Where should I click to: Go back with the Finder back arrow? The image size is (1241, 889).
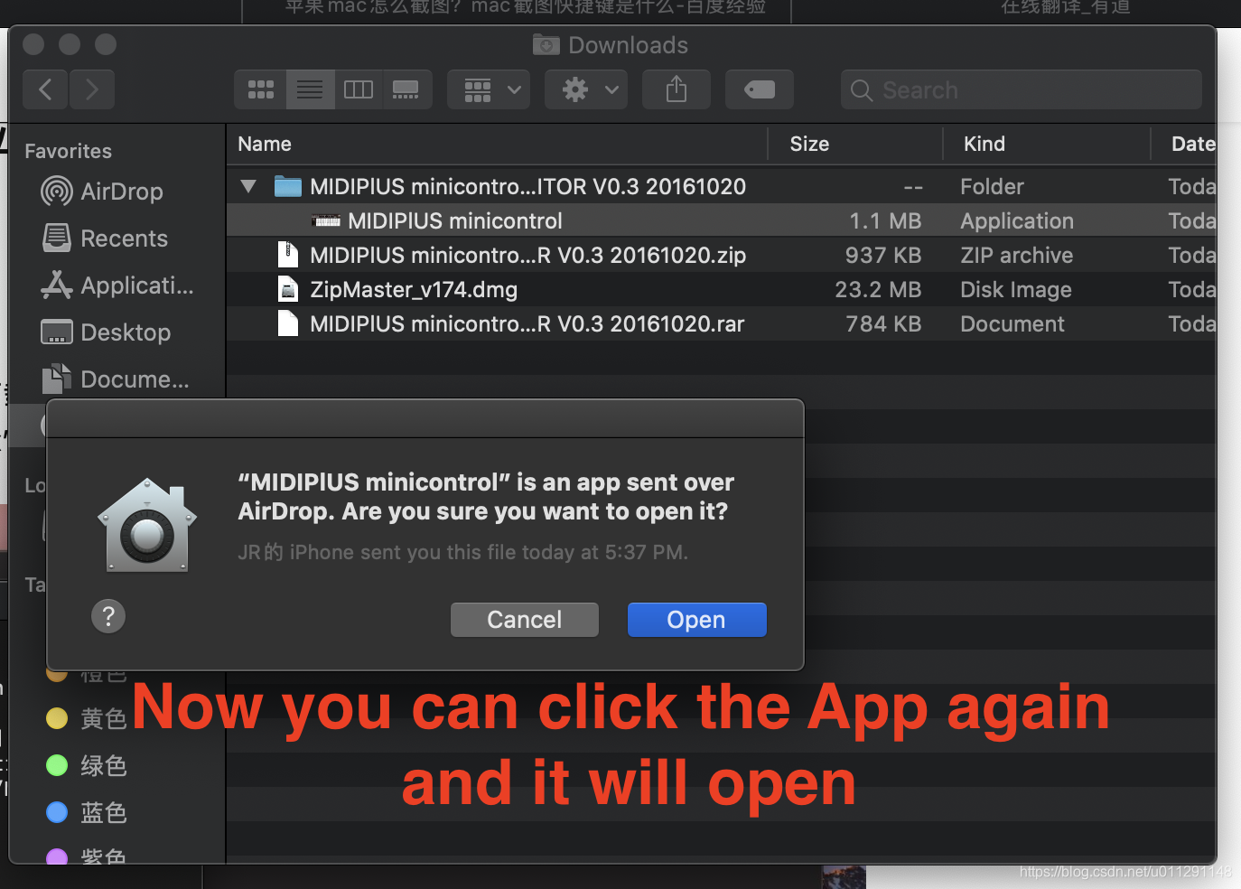[x=45, y=89]
